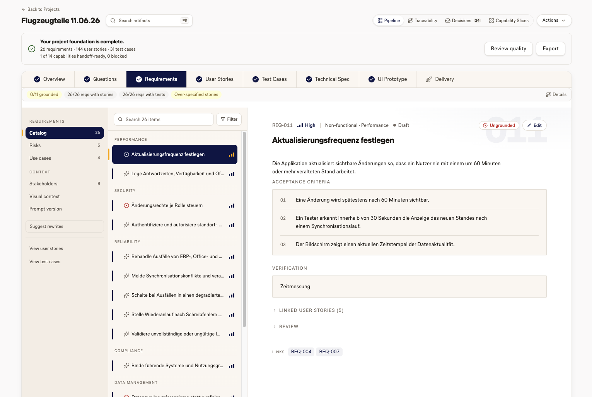Open the Details panel link
This screenshot has width=592, height=397.
[x=556, y=94]
